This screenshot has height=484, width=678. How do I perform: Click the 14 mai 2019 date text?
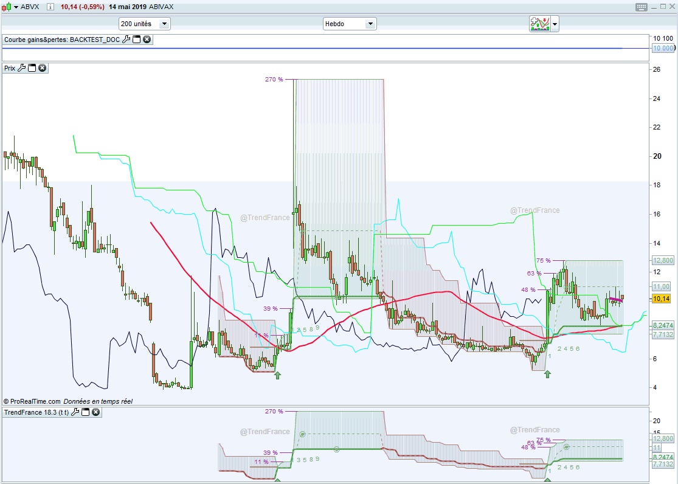click(128, 7)
